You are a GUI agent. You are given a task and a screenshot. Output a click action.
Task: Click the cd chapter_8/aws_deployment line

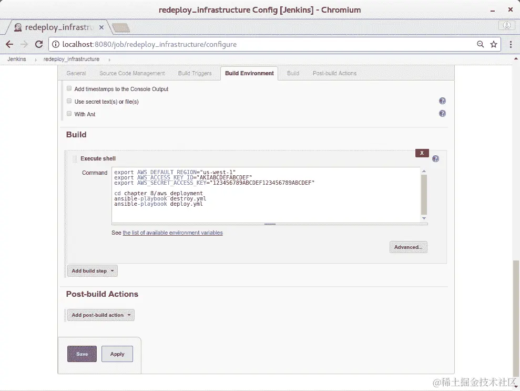pos(158,193)
